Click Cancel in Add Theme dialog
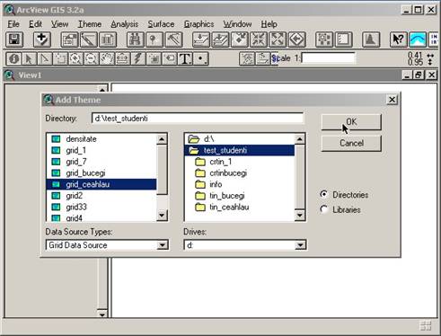 (x=351, y=143)
